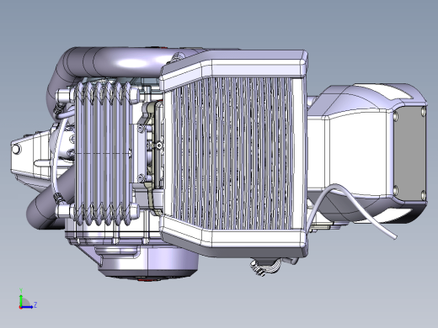
Task: Click the upper-left bolt on the gray cover plate
Action: (397, 116)
